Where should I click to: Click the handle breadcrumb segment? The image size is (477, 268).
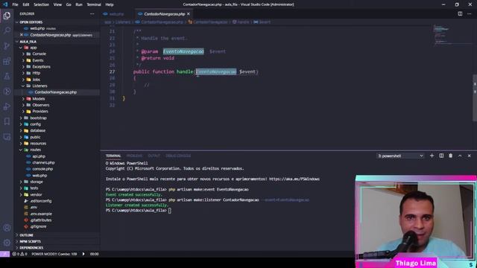tap(243, 22)
